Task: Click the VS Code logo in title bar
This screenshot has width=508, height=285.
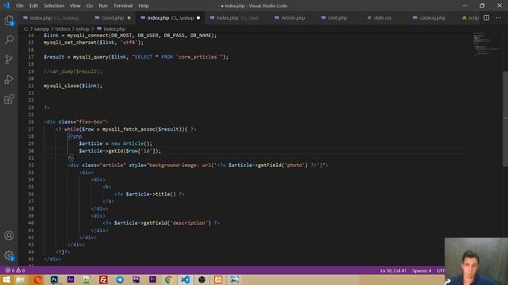Action: coord(6,6)
